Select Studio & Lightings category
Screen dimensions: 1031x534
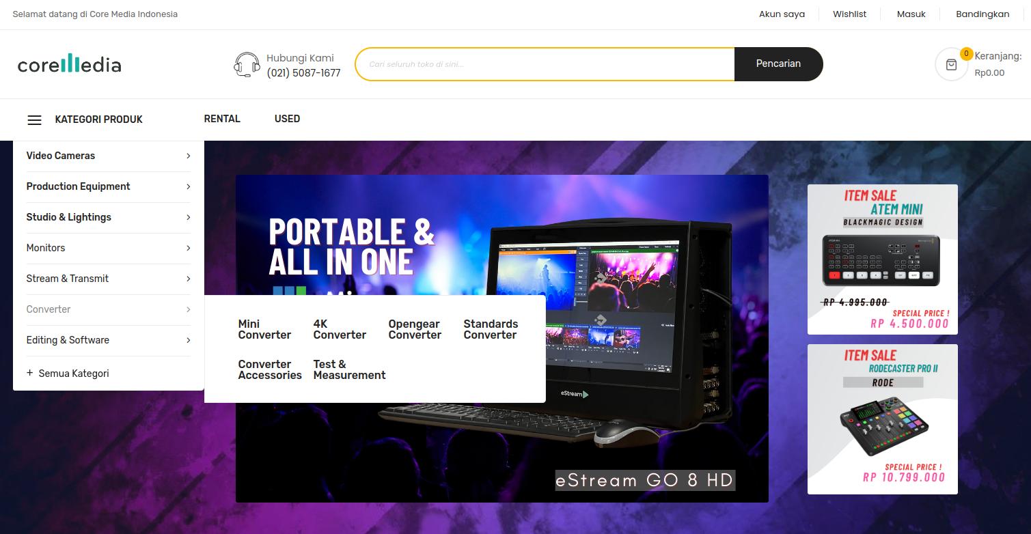(68, 217)
